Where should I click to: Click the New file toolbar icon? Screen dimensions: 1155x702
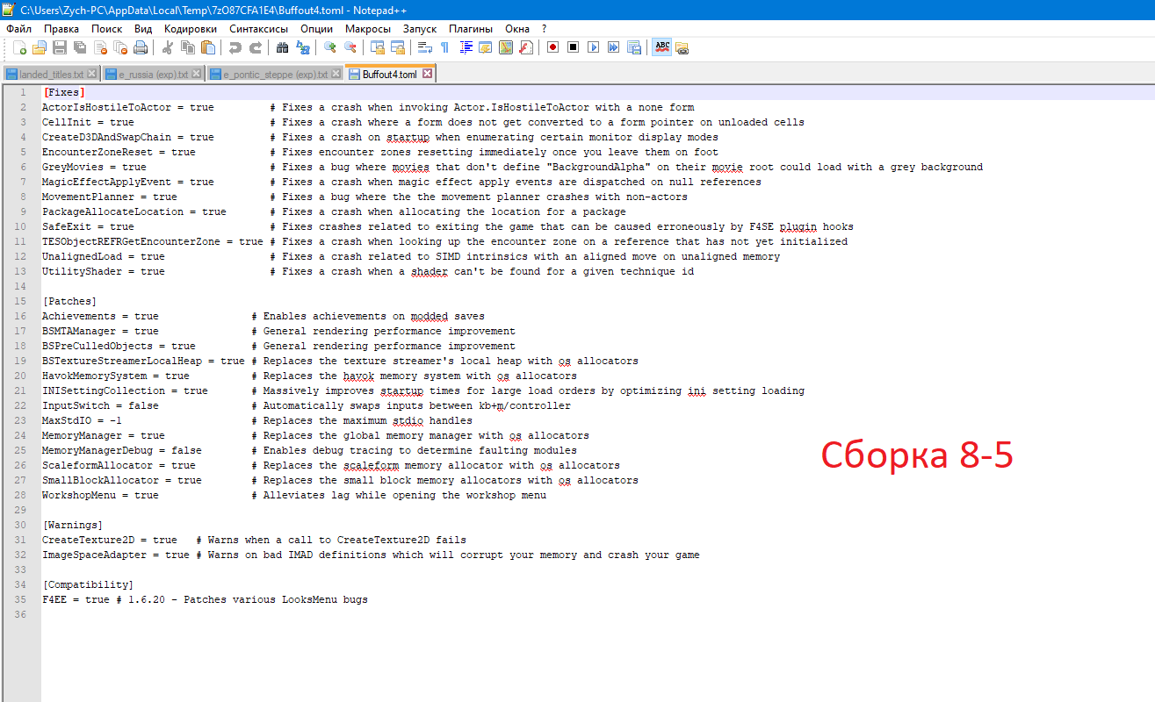19,47
